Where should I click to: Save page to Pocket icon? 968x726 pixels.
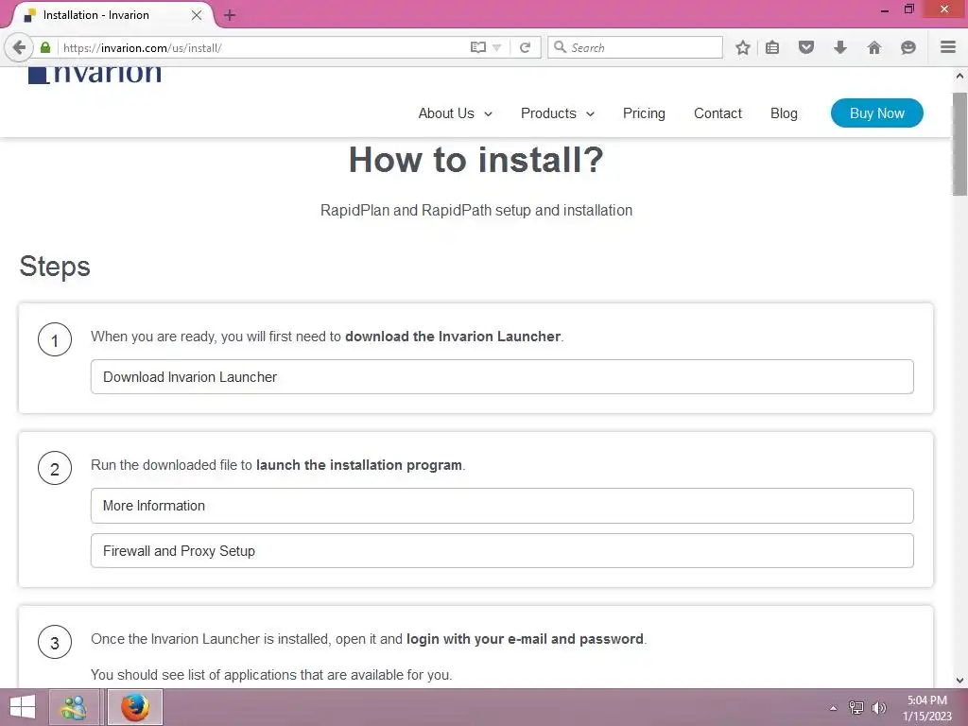[806, 47]
